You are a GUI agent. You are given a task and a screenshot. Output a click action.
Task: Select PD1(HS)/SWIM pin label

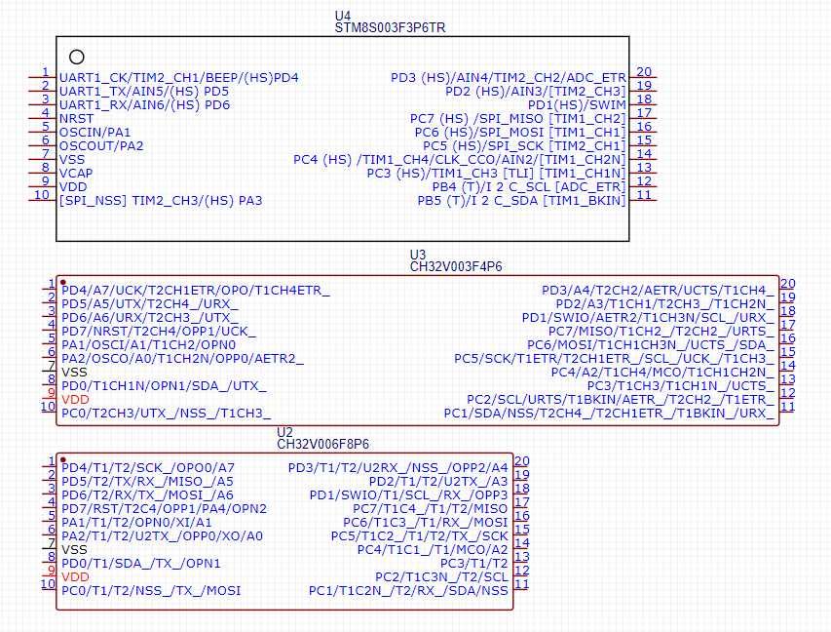577,105
